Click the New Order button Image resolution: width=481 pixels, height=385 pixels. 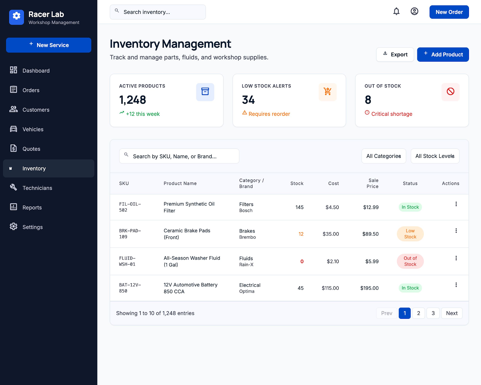tap(449, 12)
